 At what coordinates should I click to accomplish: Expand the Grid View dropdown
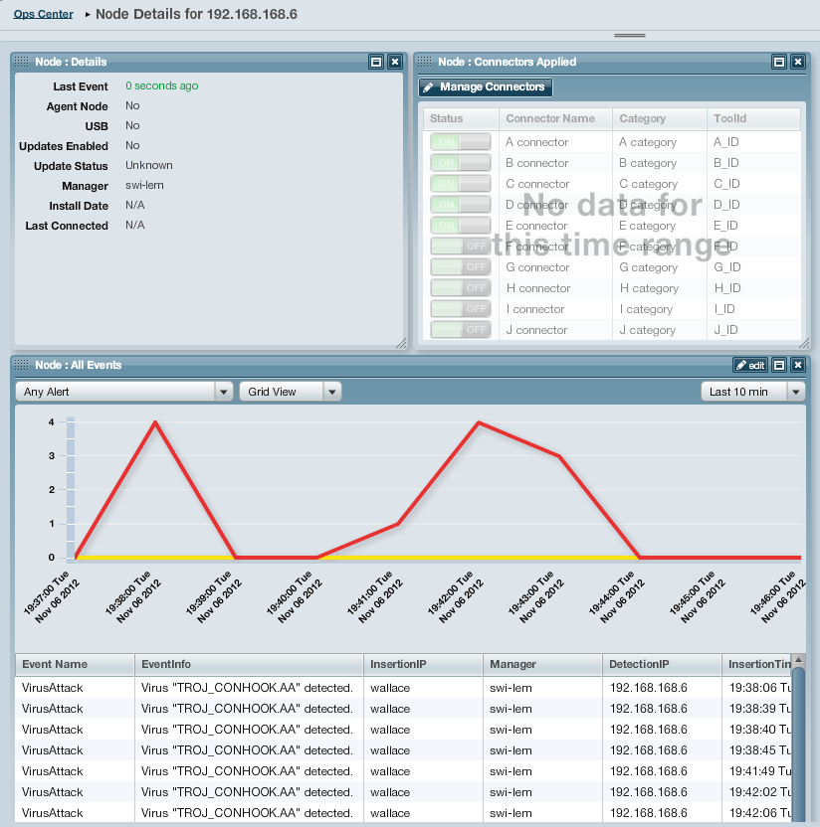click(291, 392)
